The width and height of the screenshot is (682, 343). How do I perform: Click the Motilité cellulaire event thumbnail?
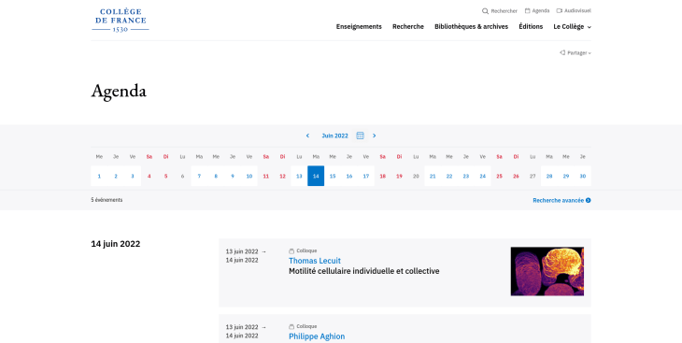click(547, 272)
